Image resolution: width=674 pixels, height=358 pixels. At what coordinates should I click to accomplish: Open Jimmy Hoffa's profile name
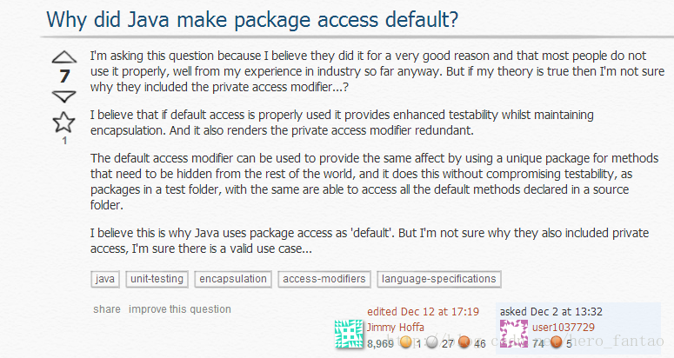click(x=396, y=327)
